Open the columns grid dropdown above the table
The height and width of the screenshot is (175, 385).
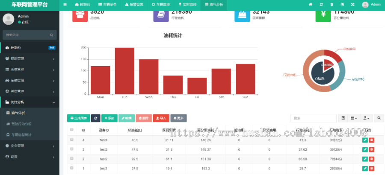pos(354,118)
